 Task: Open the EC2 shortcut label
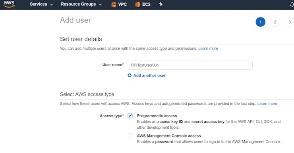pos(147,4)
